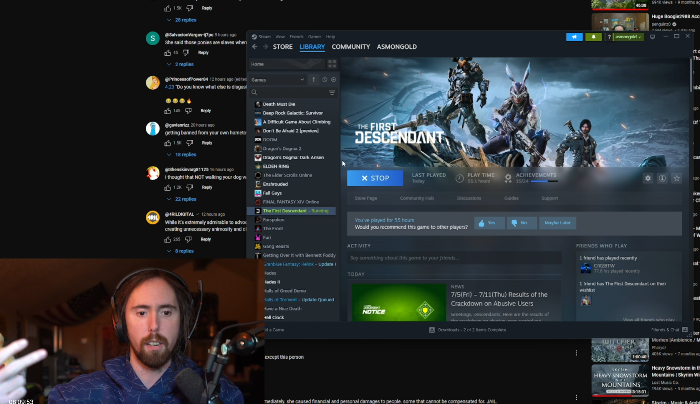The width and height of the screenshot is (700, 404).
Task: Click Maybe Later on recommendation prompt
Action: (557, 223)
